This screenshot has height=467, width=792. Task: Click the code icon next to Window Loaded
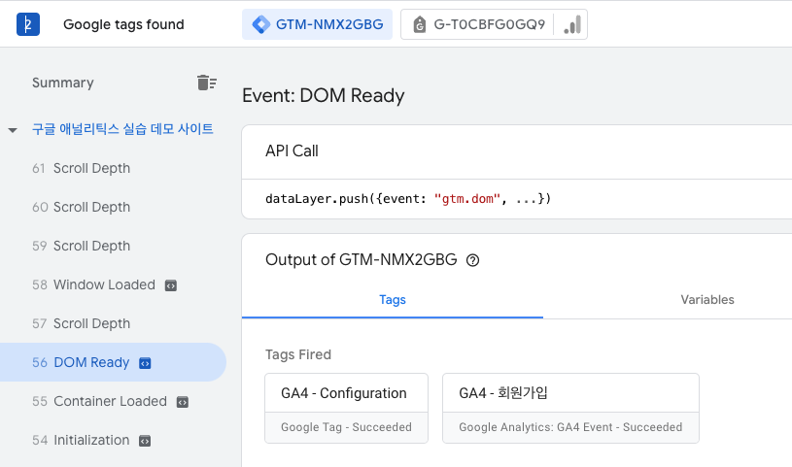tap(171, 285)
